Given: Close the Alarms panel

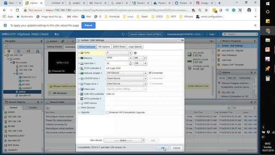Looking at the screenshot, I should coord(255,72).
